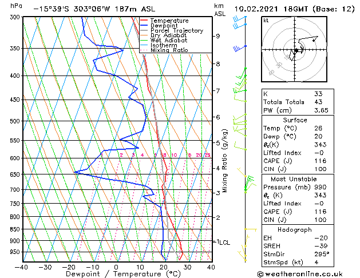
Task: Click the 500 hPa pressure label
Action: click(15, 121)
